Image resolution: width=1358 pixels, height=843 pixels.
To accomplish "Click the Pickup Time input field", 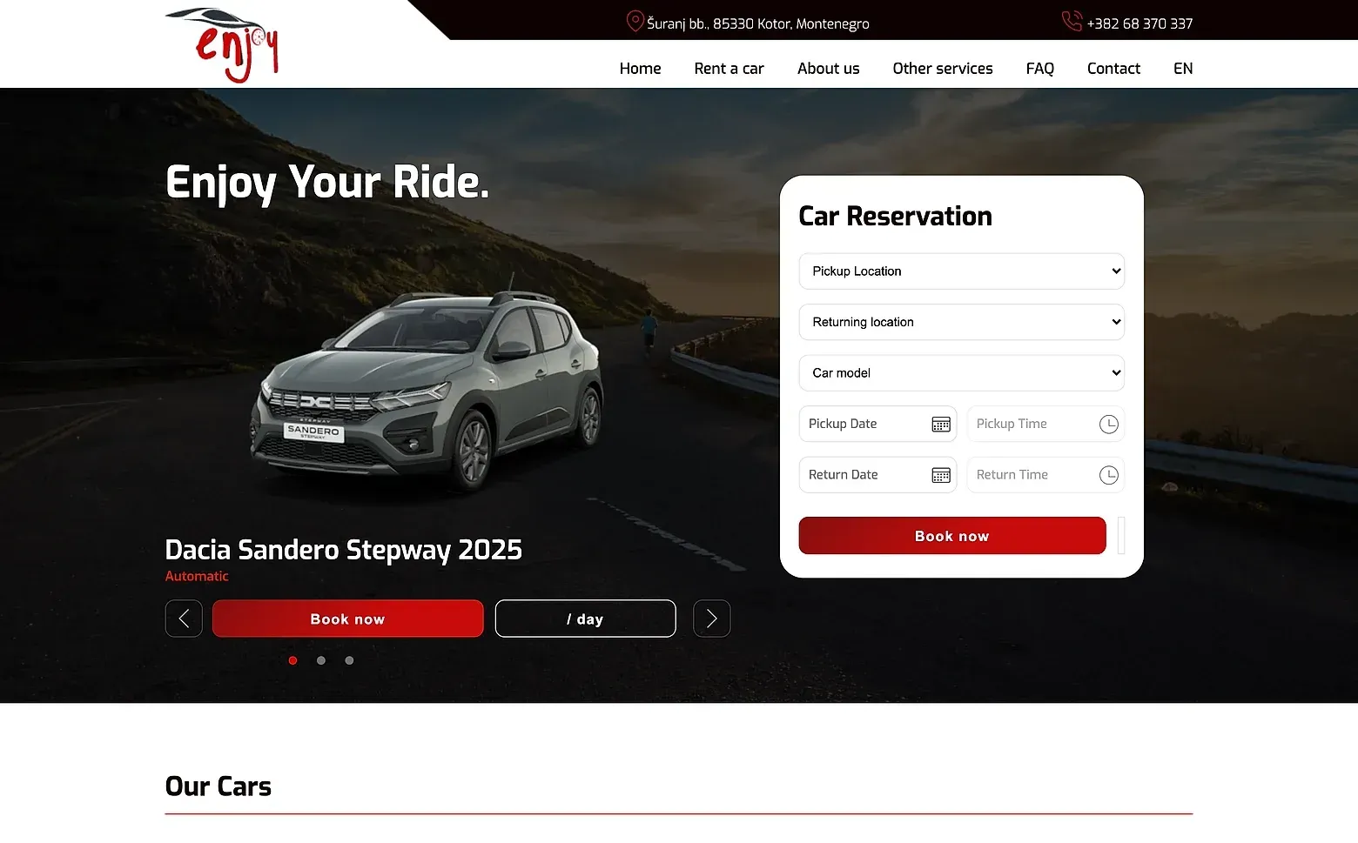I will (1045, 425).
